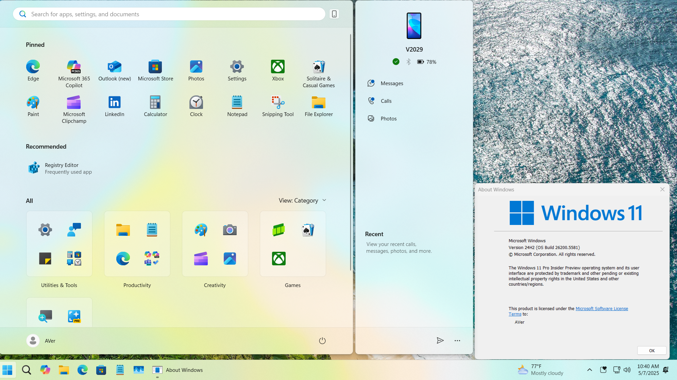Open the notification bell in system tray
Viewport: 677px width, 380px height.
point(666,370)
